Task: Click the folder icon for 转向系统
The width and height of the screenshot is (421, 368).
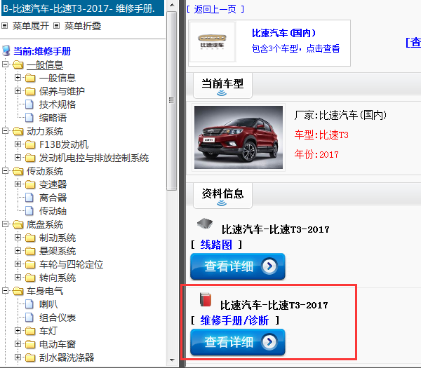Action: 30,278
